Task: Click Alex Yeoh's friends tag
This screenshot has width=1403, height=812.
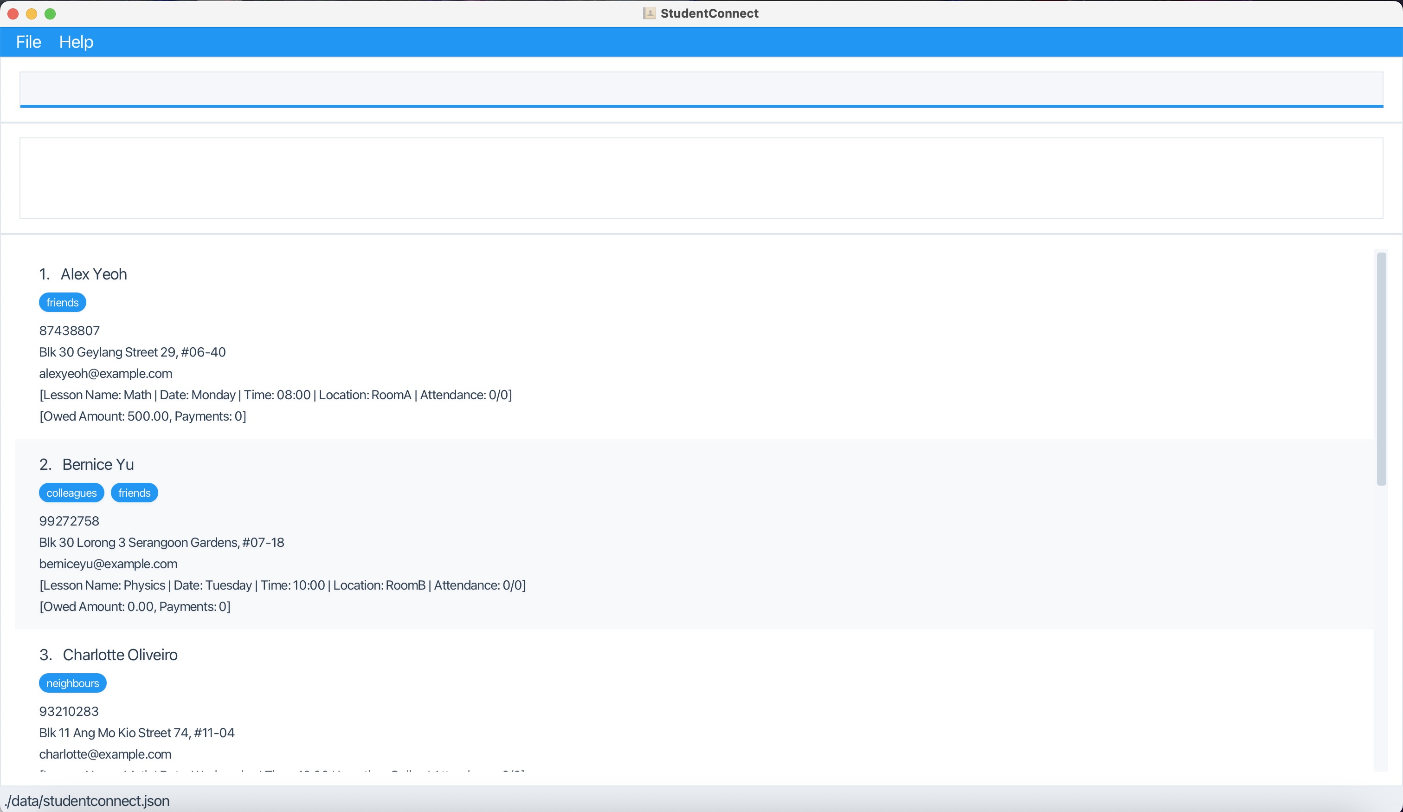Action: click(62, 302)
